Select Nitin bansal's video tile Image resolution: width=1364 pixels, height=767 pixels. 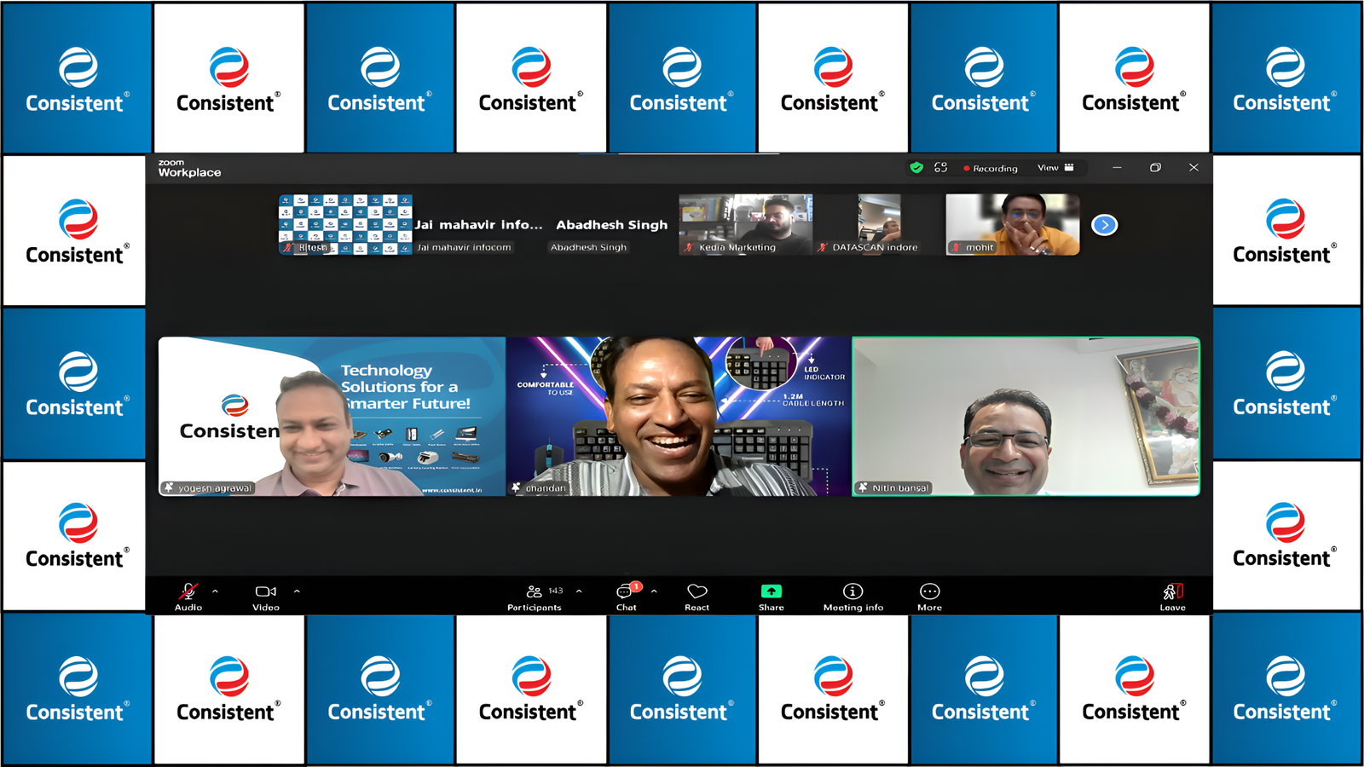pyautogui.click(x=1026, y=416)
